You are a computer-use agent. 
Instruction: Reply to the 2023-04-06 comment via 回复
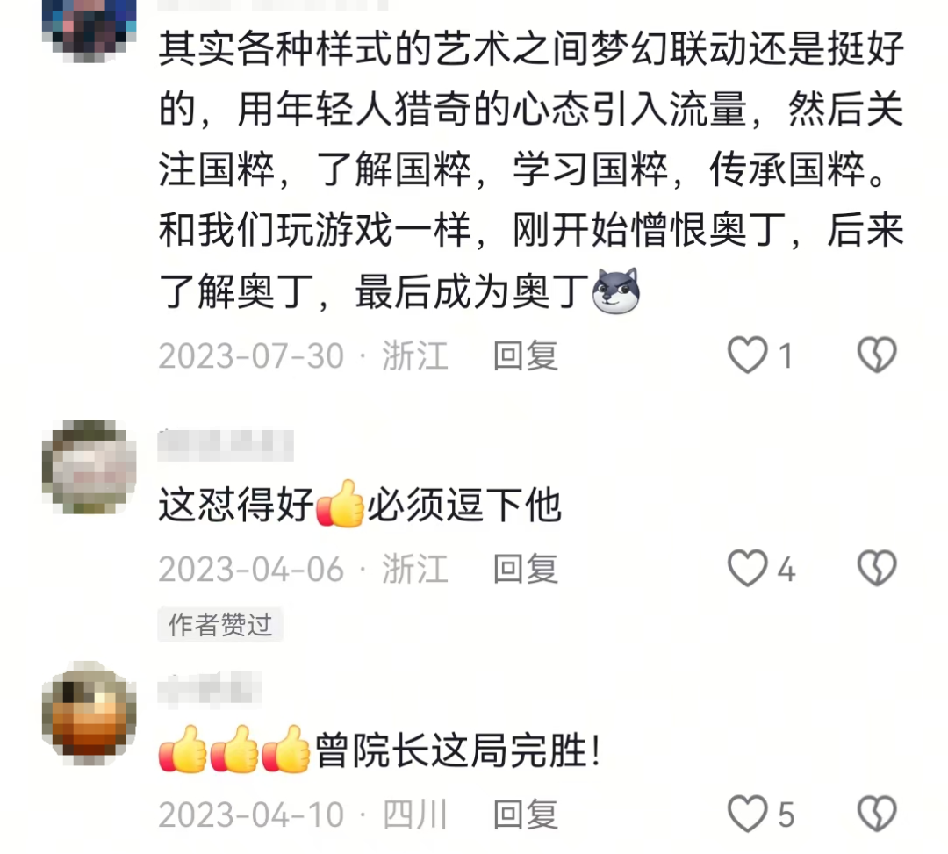(x=525, y=568)
